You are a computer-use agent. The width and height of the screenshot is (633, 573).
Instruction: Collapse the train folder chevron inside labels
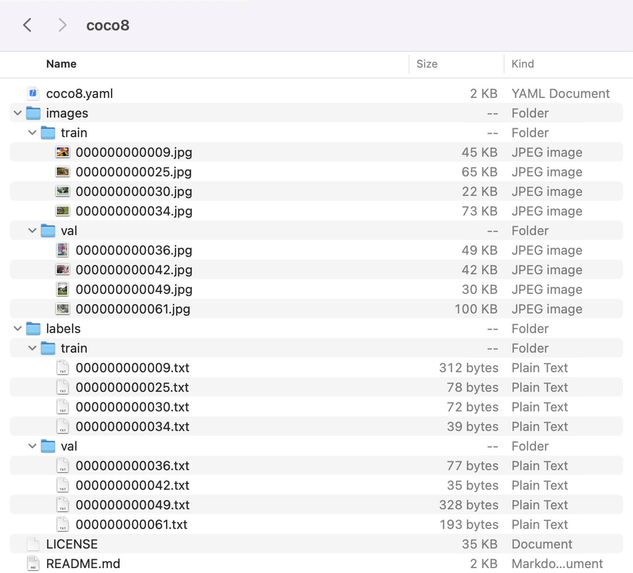pos(33,348)
